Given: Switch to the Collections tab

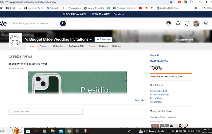Looking at the screenshot, I should point(59,46).
